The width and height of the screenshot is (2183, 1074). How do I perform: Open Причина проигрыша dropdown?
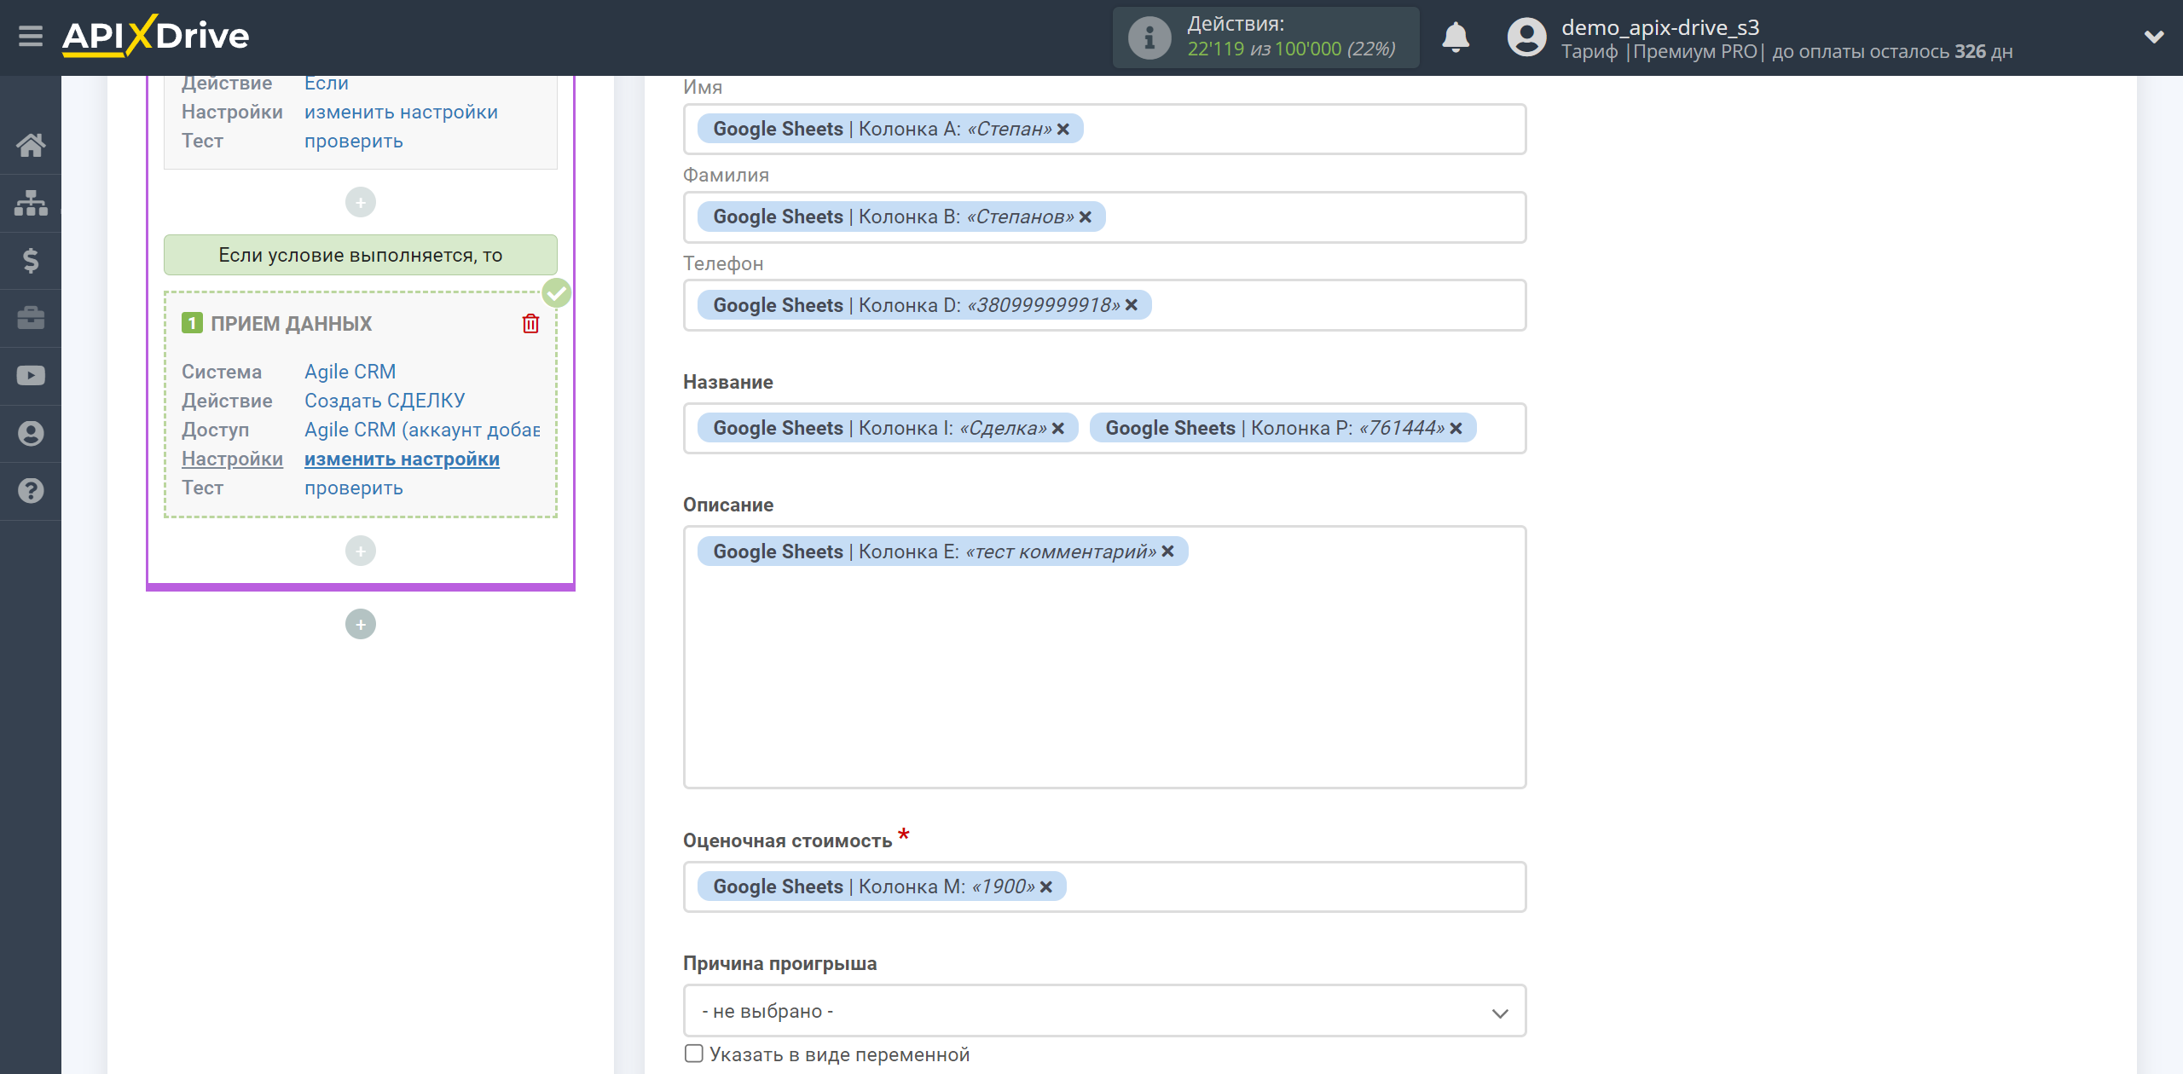tap(1104, 1011)
